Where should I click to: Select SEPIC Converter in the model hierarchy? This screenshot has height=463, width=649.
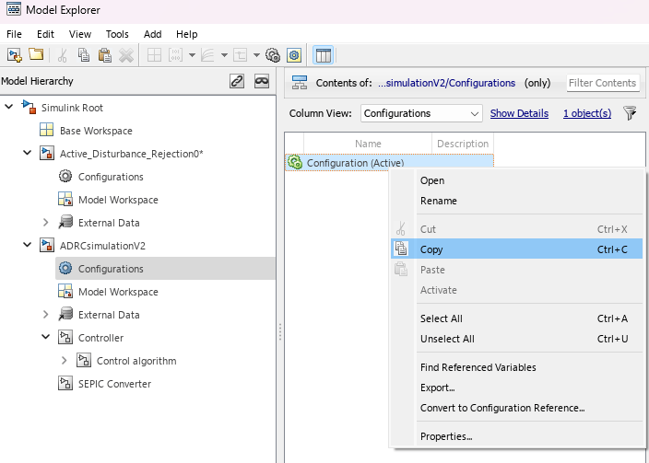point(114,384)
